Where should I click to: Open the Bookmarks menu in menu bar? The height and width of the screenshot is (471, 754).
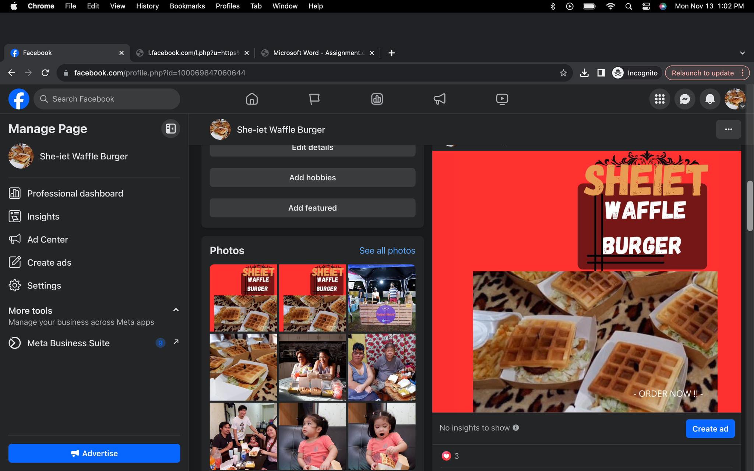point(187,6)
